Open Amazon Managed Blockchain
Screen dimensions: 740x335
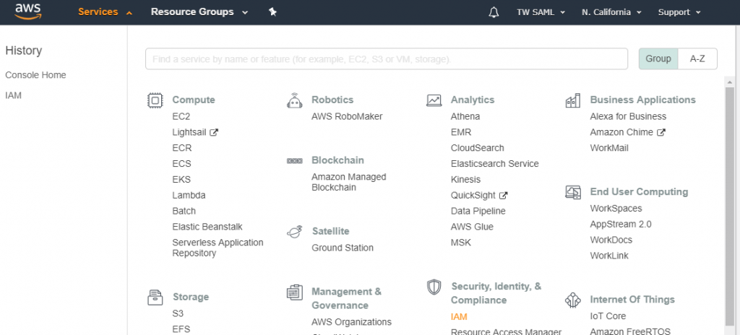[349, 182]
